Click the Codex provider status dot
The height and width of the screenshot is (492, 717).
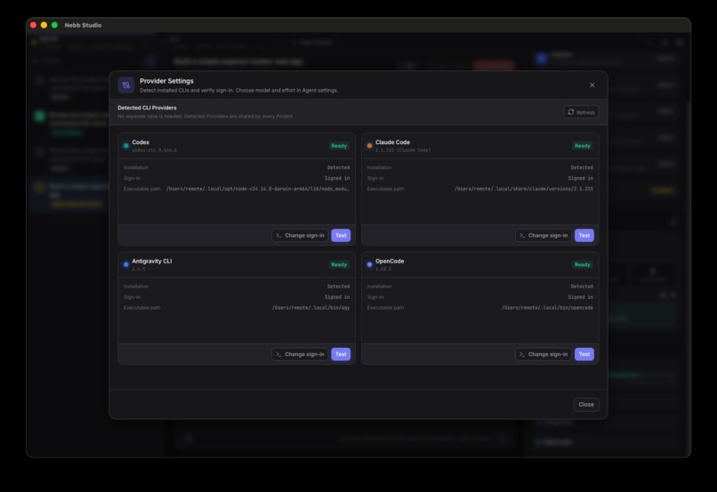tap(125, 146)
